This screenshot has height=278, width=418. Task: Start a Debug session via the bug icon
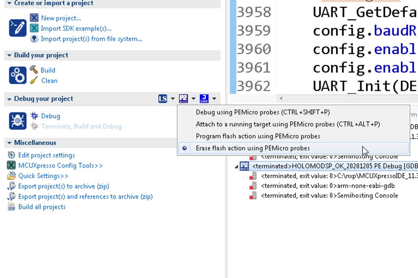pyautogui.click(x=36, y=116)
